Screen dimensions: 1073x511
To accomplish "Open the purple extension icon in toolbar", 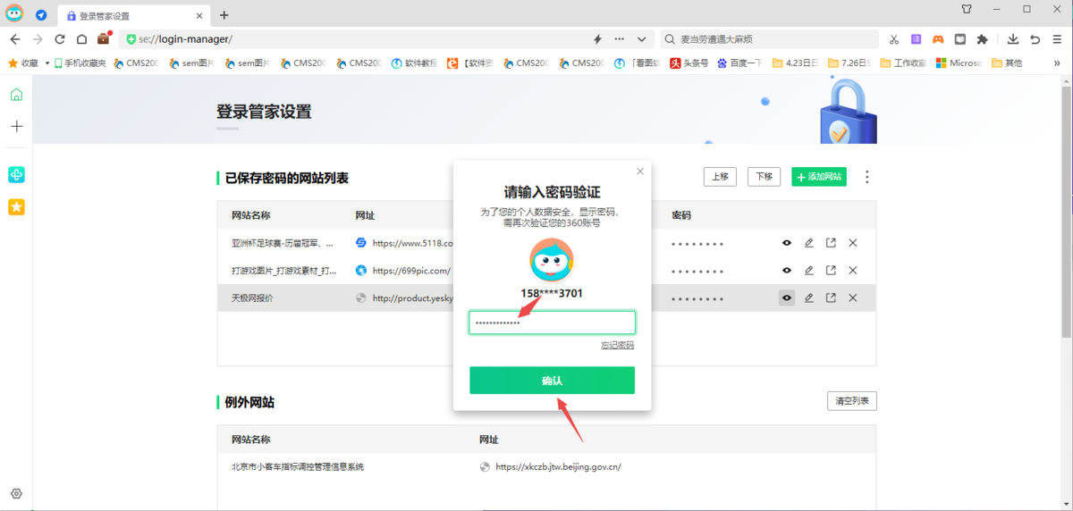I will click(916, 39).
